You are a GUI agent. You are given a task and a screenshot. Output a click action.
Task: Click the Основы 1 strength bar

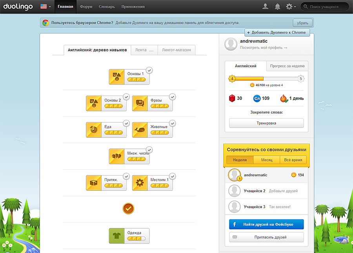136,80
